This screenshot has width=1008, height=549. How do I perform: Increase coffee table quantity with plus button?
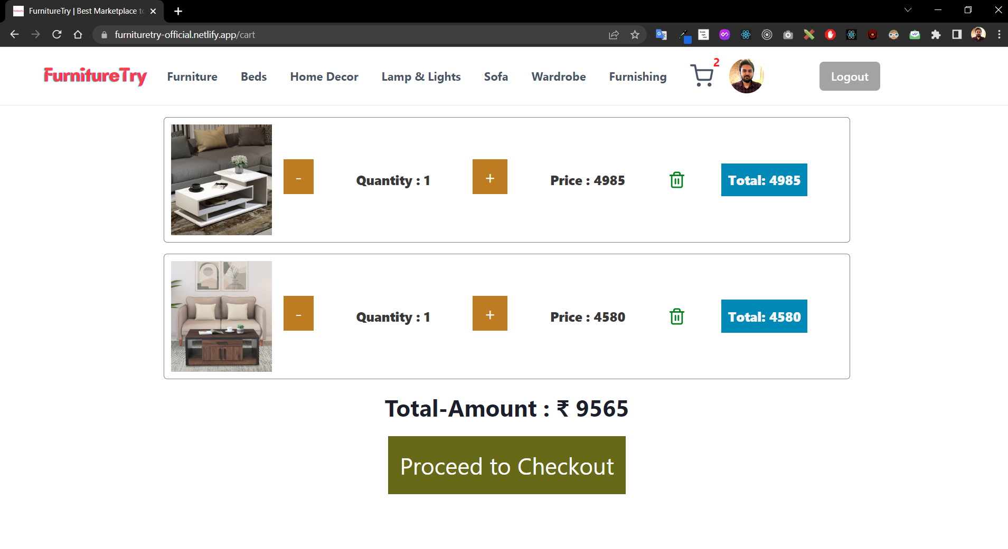pyautogui.click(x=489, y=177)
